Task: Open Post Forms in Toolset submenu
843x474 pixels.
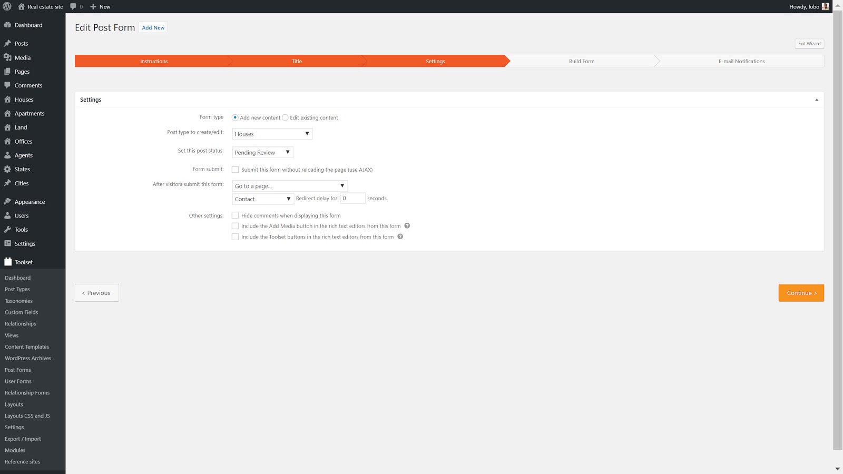Action: click(x=18, y=370)
